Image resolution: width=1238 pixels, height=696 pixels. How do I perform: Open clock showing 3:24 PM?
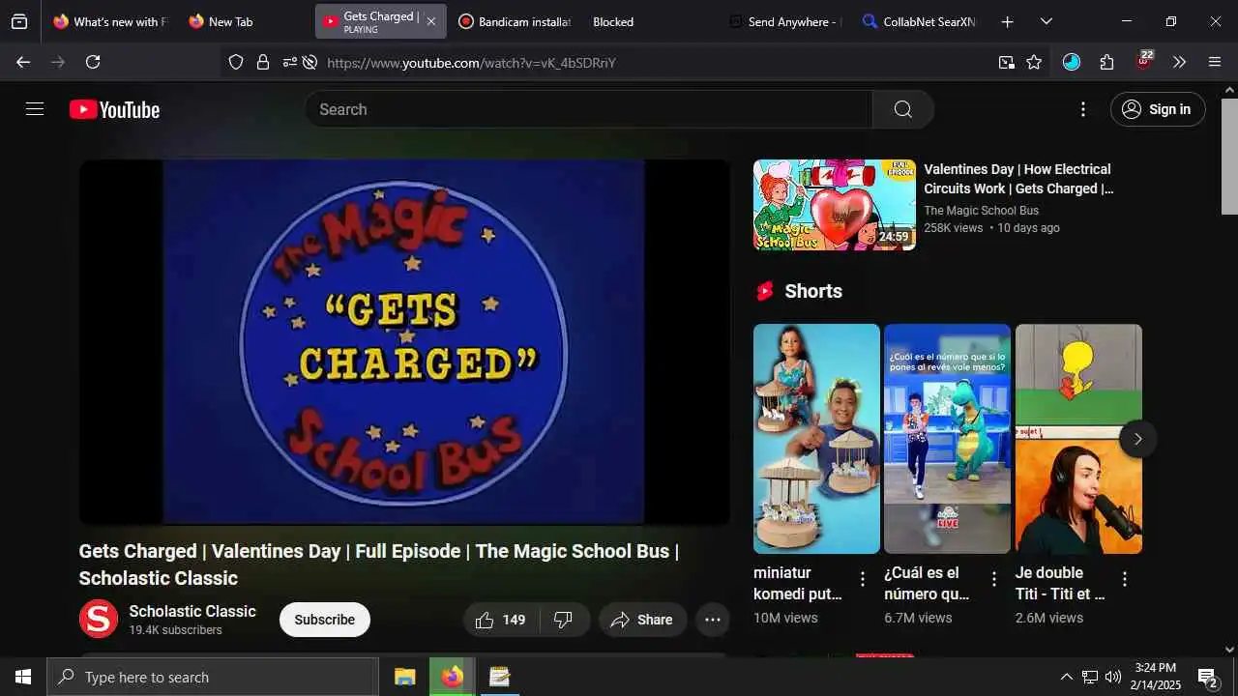click(x=1155, y=677)
